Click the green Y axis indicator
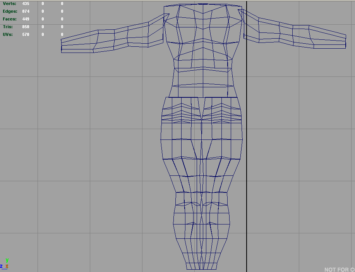The width and height of the screenshot is (355, 272). tap(7, 260)
